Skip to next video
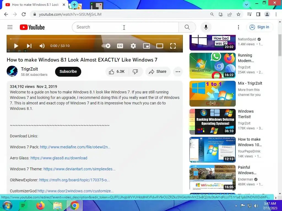 click(x=29, y=46)
